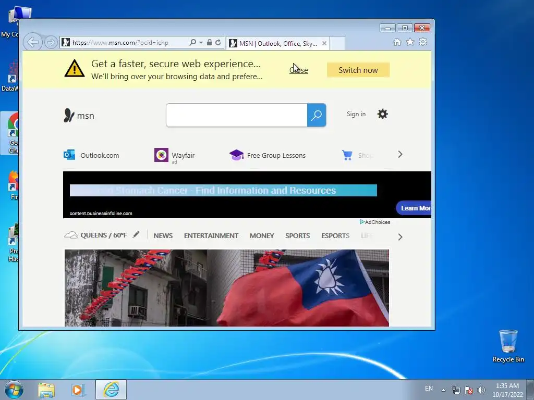The height and width of the screenshot is (400, 534).
Task: Click the blue search magnifier button
Action: coord(317,115)
